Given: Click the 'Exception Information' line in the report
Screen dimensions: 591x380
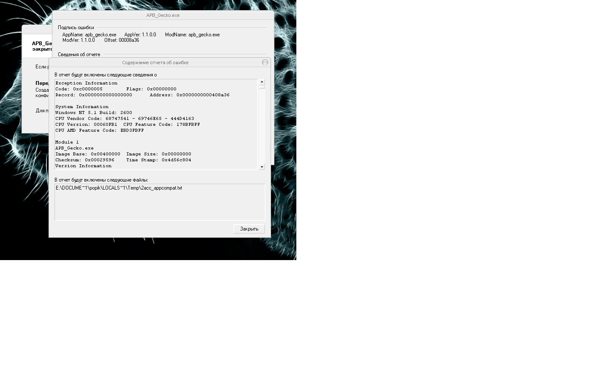Looking at the screenshot, I should [x=86, y=83].
